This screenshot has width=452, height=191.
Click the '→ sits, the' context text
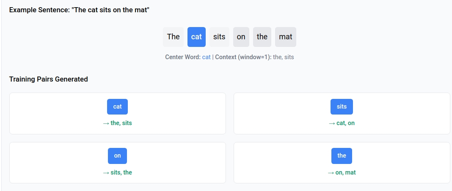[x=117, y=172]
